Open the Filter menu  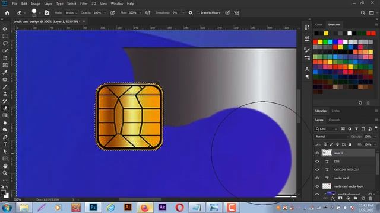84,4
